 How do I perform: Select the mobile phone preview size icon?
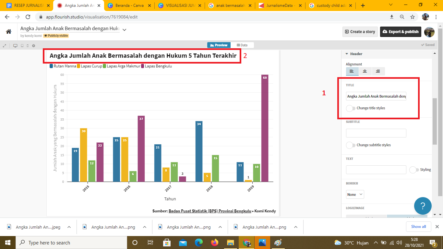pos(28,46)
